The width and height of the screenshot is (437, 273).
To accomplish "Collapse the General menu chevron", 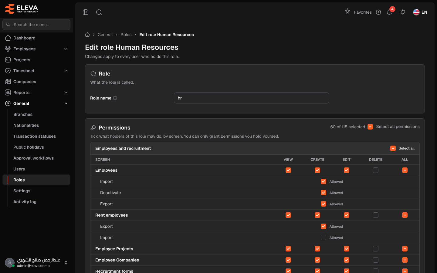I will (66, 103).
